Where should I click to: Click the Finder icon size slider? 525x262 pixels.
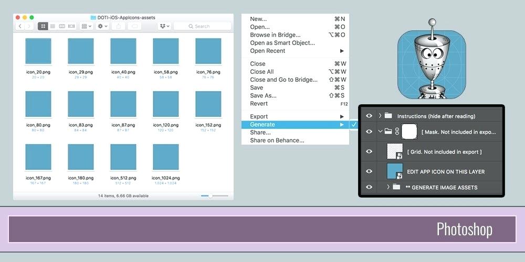point(215,196)
